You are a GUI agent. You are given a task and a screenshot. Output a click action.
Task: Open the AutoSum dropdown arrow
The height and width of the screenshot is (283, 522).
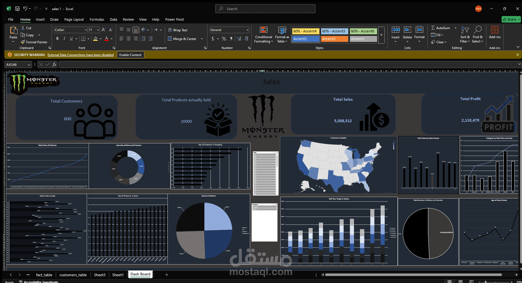pyautogui.click(x=455, y=28)
